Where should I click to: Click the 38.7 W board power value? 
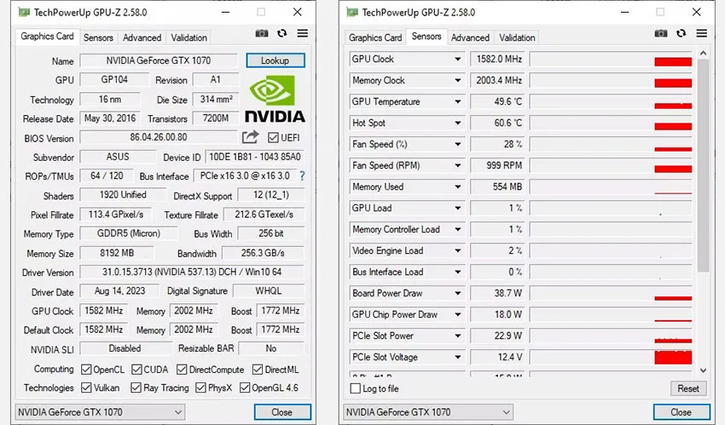pyautogui.click(x=497, y=293)
